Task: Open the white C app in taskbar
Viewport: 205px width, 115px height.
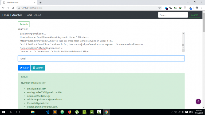Action: click(99, 112)
